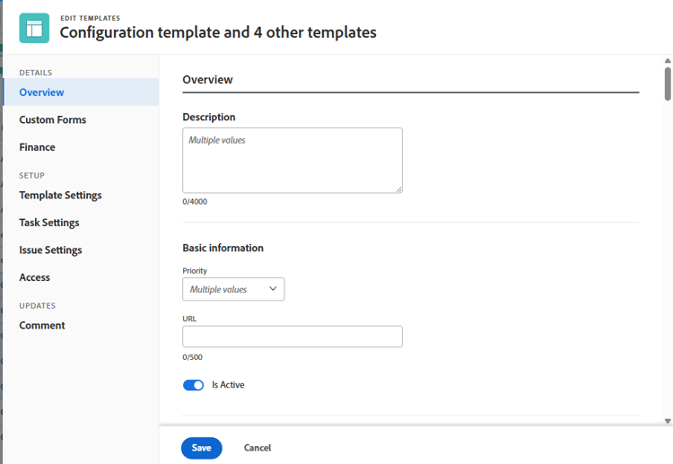The width and height of the screenshot is (673, 464).
Task: Open the Custom Forms section
Action: point(52,119)
